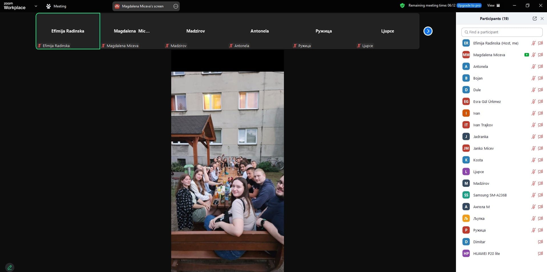
Task: Select Kosta in participants list
Action: [x=502, y=160]
